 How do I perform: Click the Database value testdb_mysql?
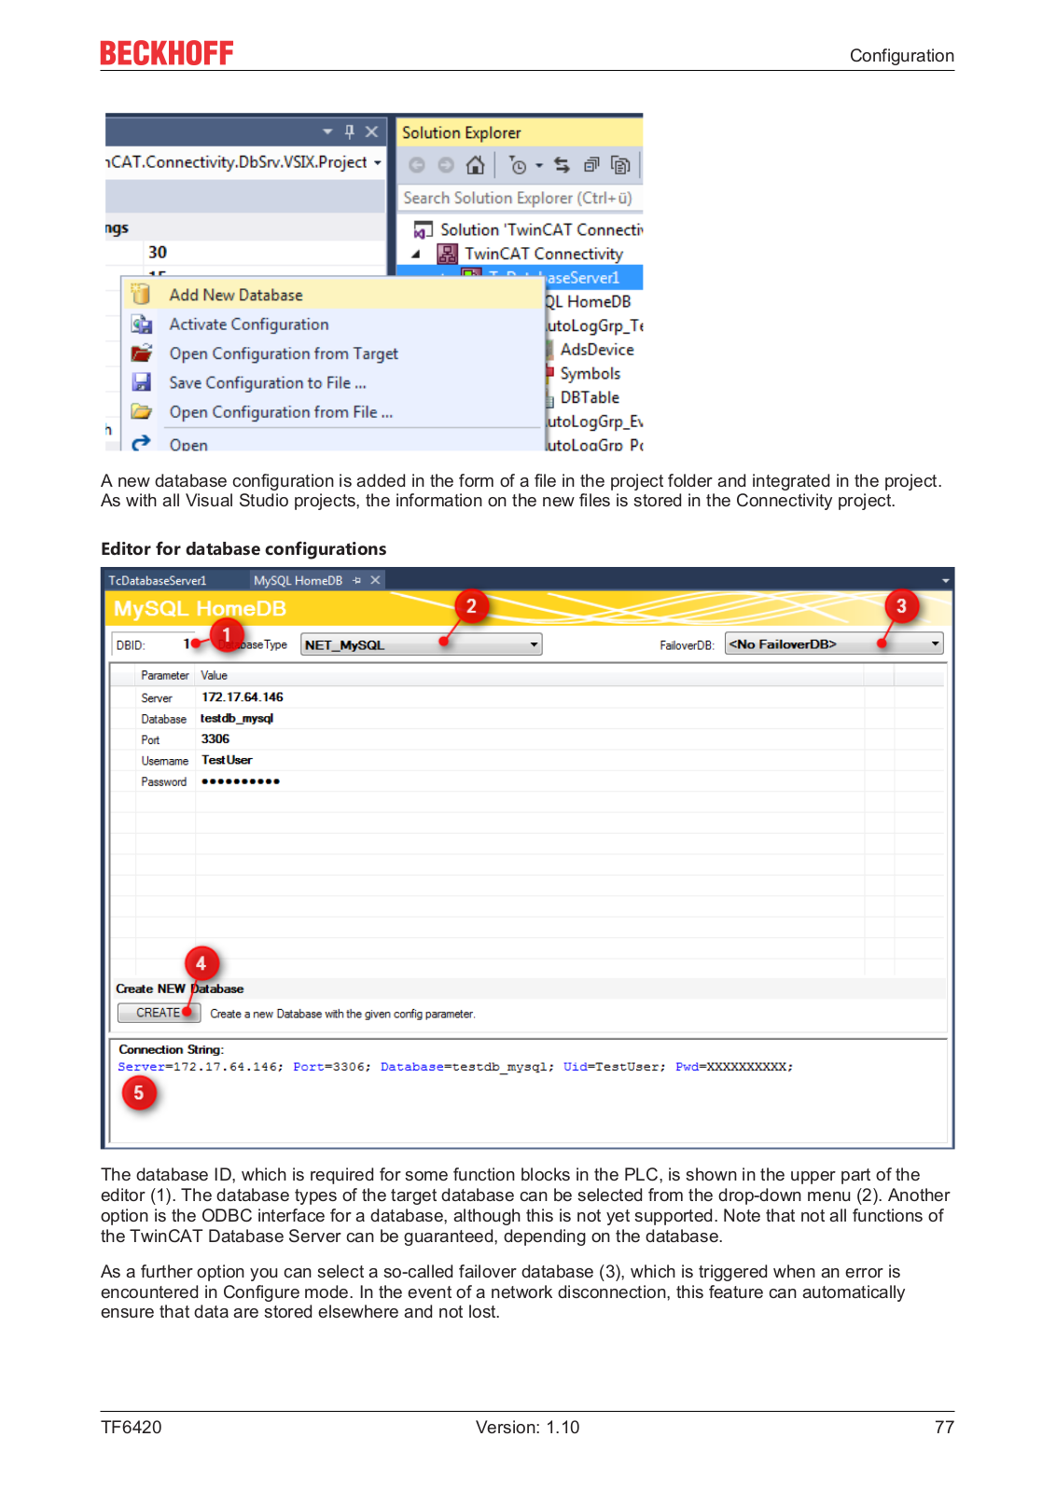click(237, 718)
